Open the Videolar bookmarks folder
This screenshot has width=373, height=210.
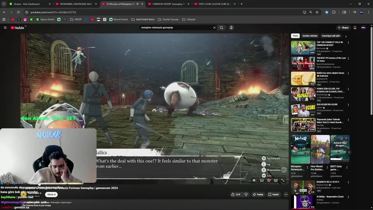(x=189, y=20)
